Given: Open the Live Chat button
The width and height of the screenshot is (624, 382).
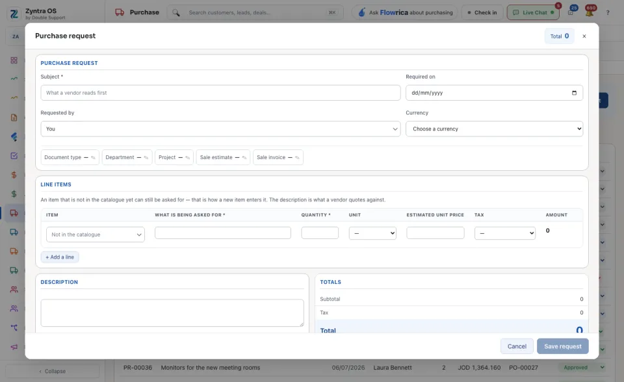Looking at the screenshot, I should (x=533, y=13).
